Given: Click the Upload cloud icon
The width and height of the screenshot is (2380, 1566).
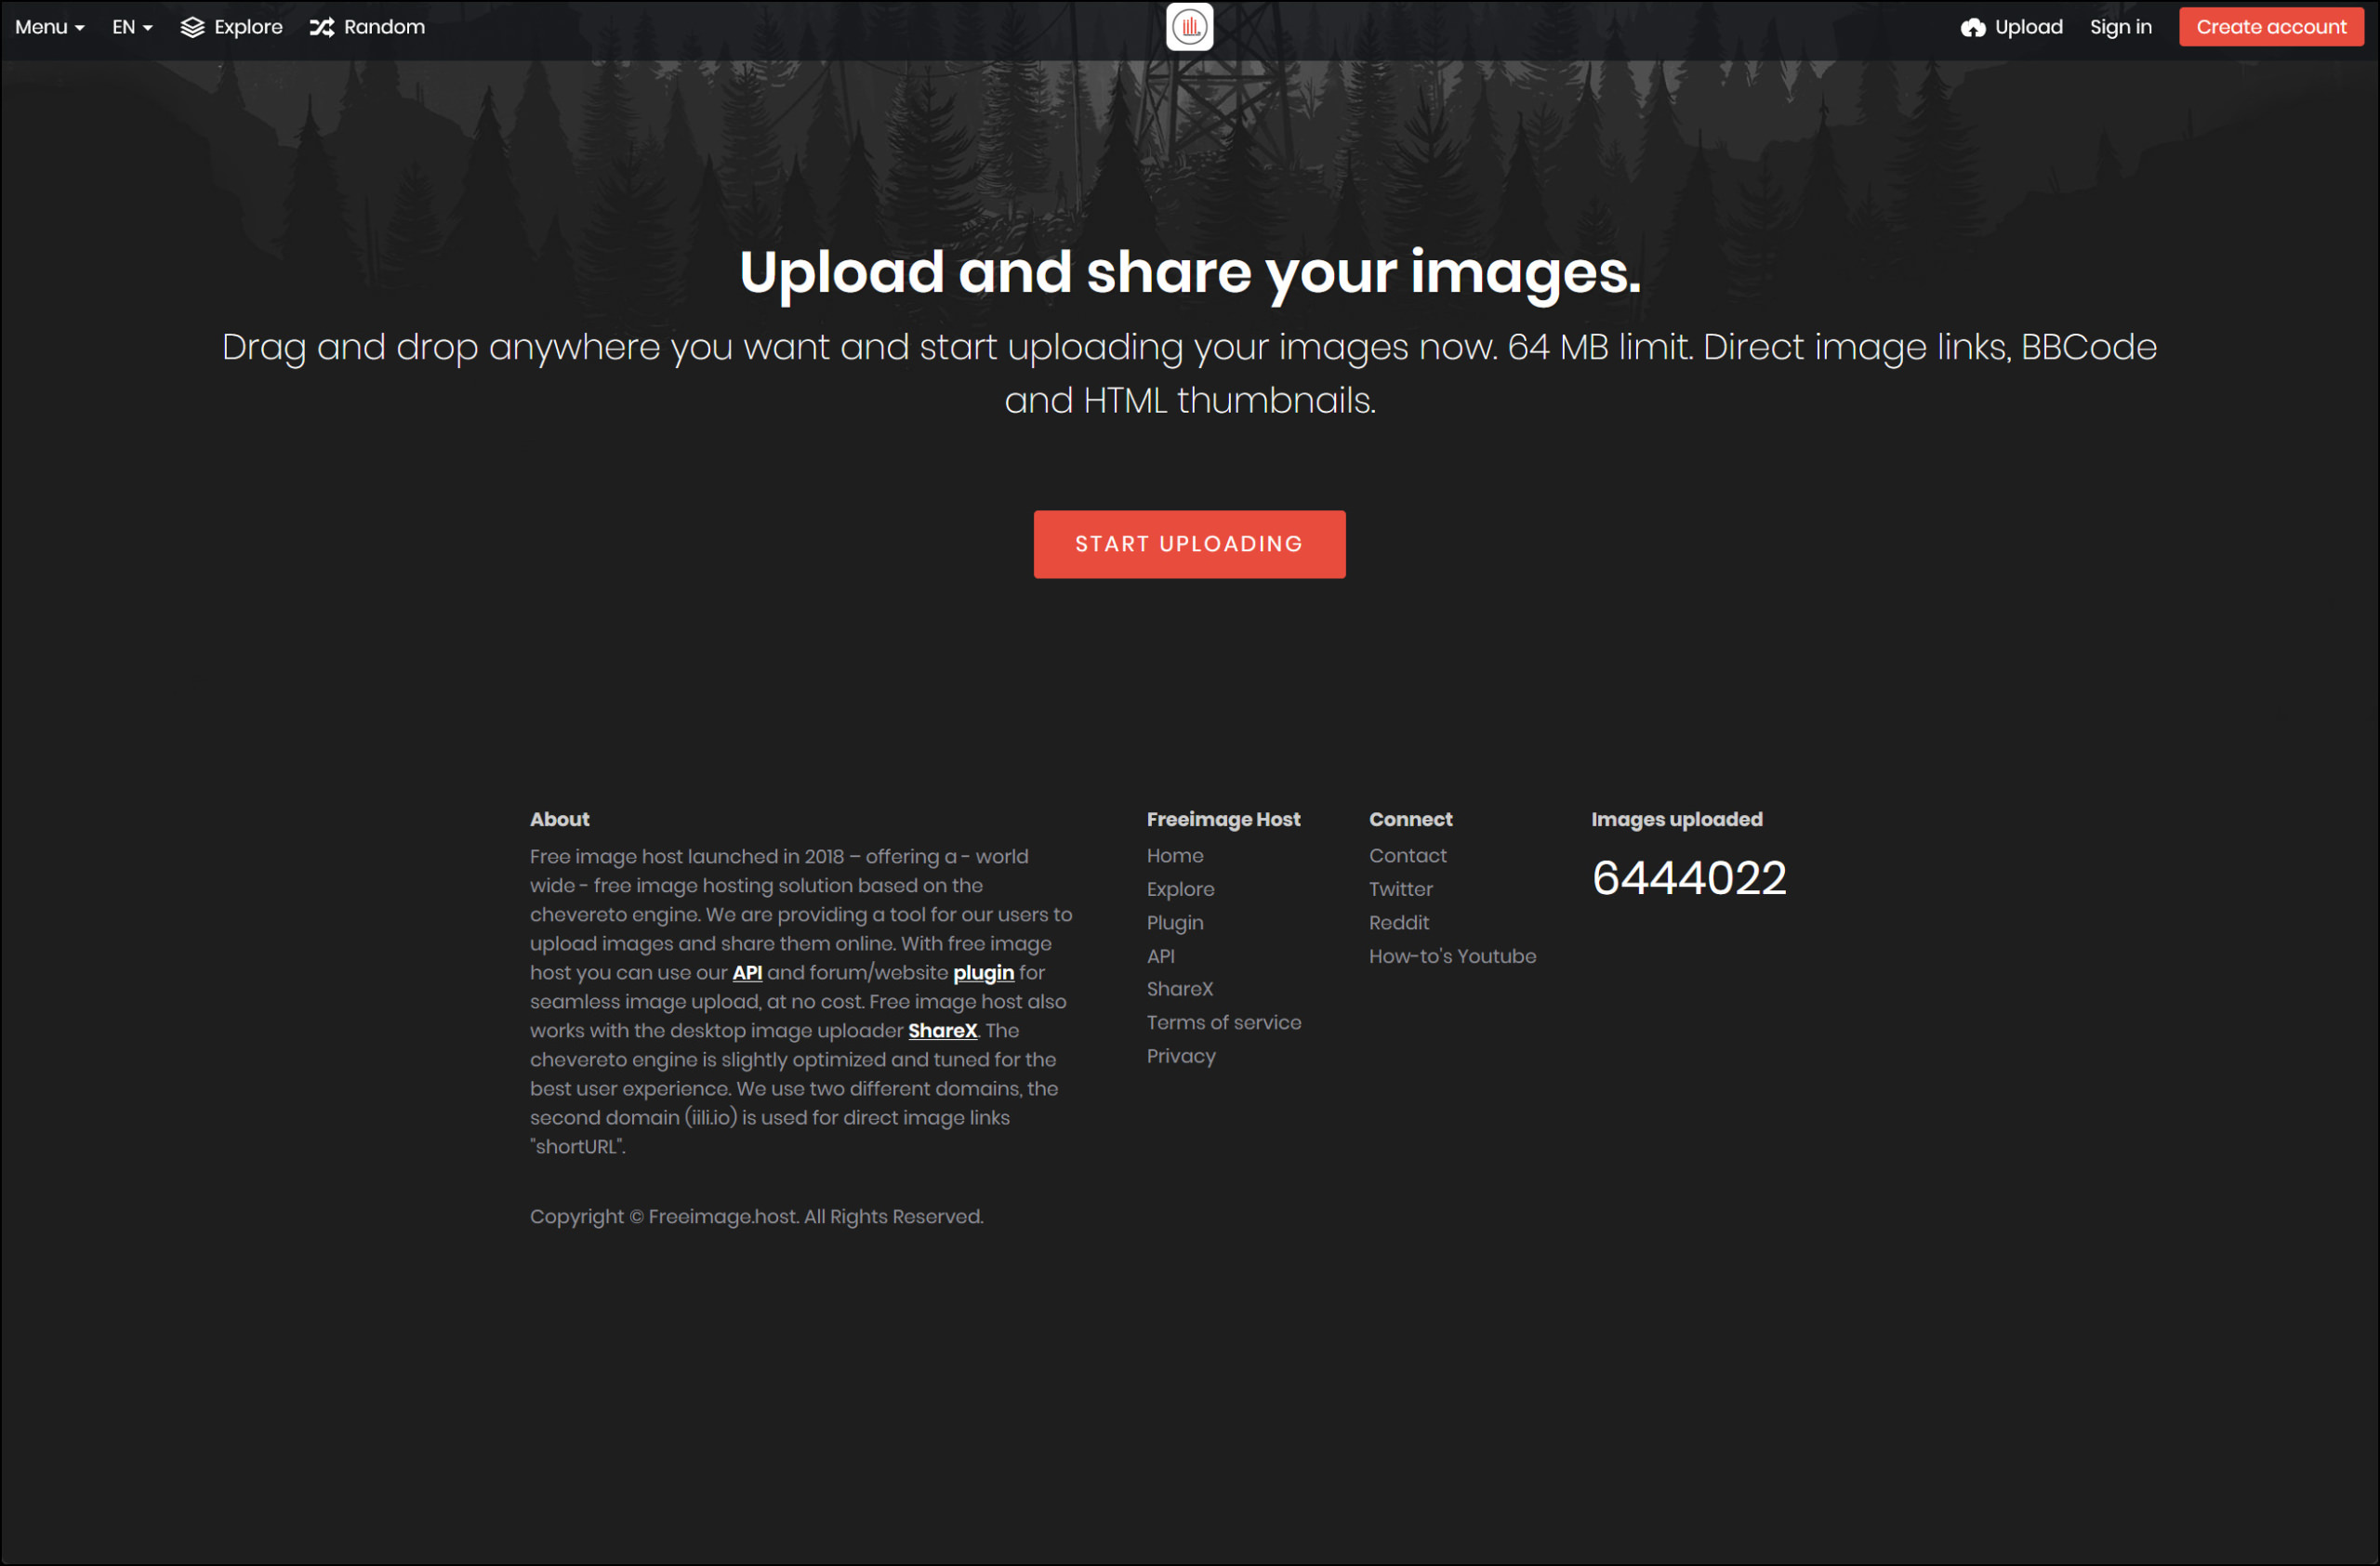Looking at the screenshot, I should 1973,27.
